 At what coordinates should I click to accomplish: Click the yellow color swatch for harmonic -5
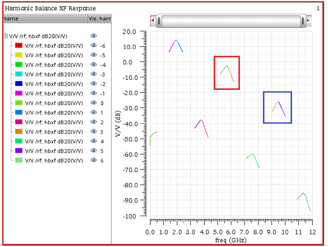click(19, 55)
